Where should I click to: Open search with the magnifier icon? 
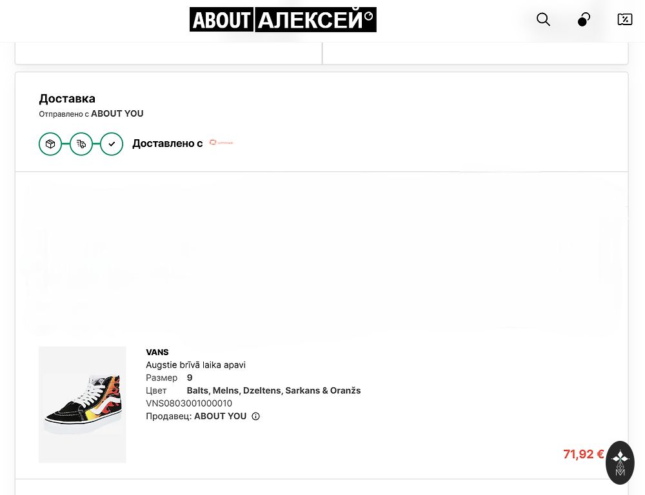(544, 19)
